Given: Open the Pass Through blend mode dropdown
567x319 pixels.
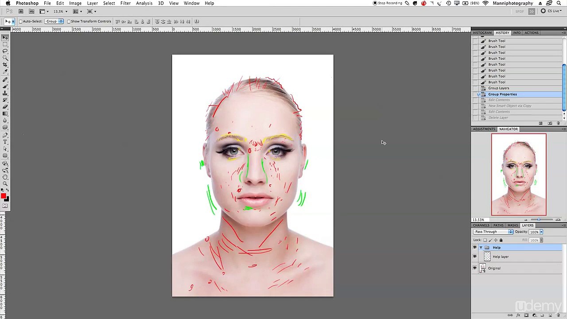Looking at the screenshot, I should pyautogui.click(x=493, y=232).
